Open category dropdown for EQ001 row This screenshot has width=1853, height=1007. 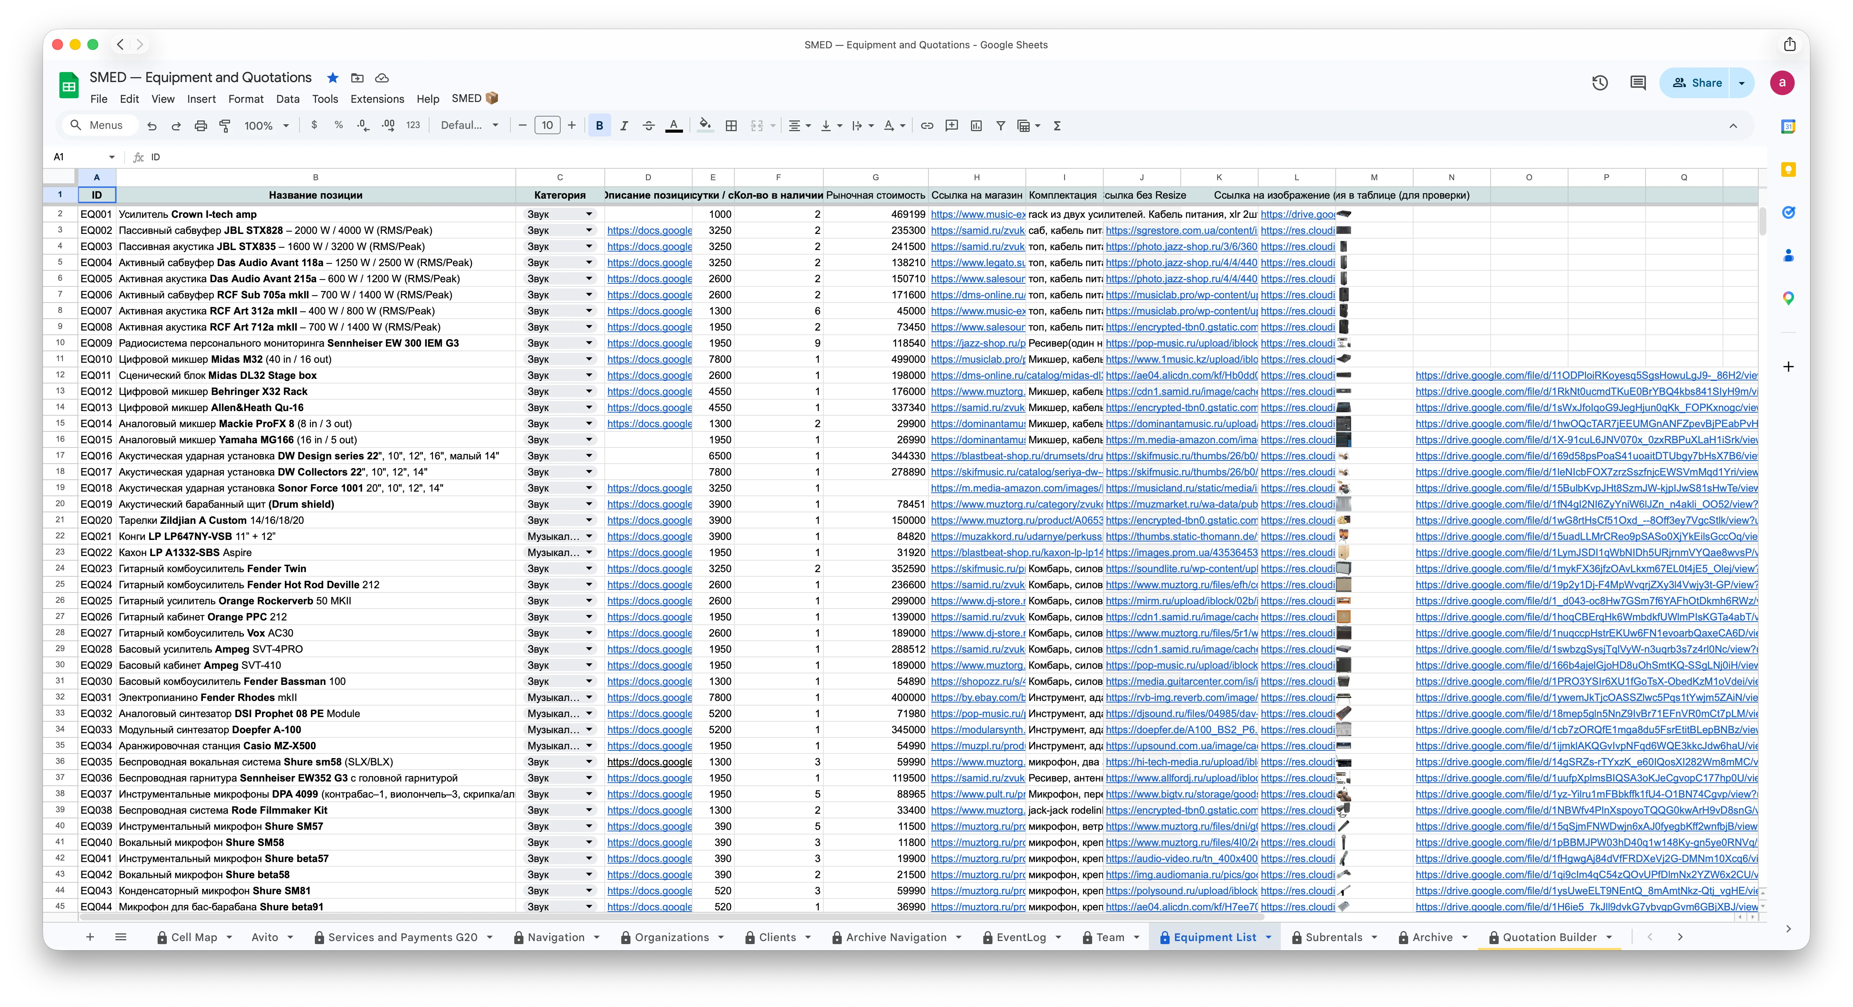coord(588,214)
